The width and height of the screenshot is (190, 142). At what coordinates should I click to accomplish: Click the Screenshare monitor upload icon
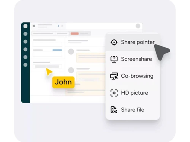click(x=114, y=59)
